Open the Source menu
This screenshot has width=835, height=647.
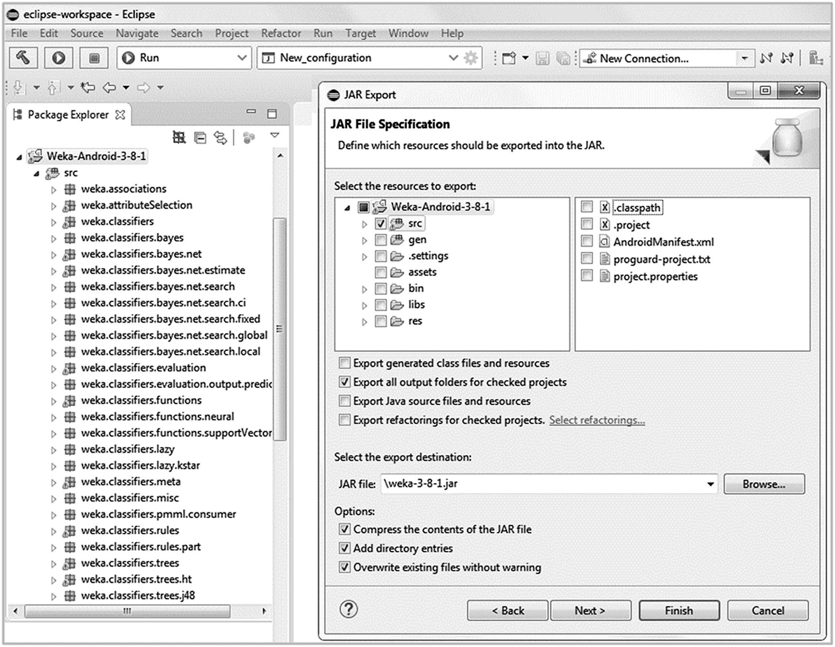(87, 33)
